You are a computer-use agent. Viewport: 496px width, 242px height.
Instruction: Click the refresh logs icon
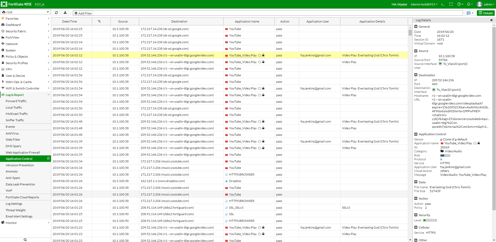[x=56, y=13]
